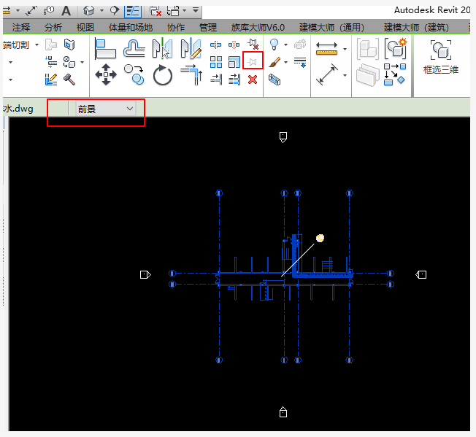
Task: Toggle Thin Lines in quick access toolbar
Action: (x=133, y=11)
